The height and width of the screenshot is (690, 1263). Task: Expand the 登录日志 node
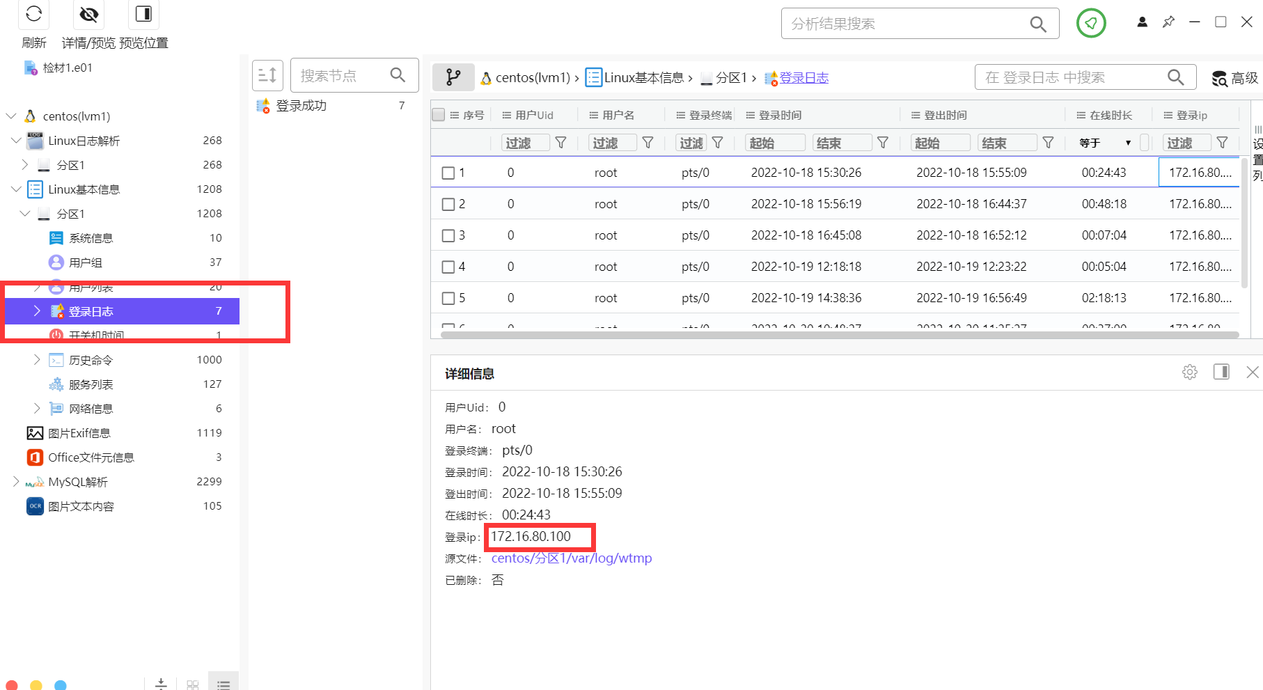click(37, 311)
